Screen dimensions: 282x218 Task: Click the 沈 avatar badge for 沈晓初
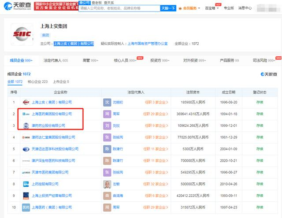pyautogui.click(x=107, y=102)
